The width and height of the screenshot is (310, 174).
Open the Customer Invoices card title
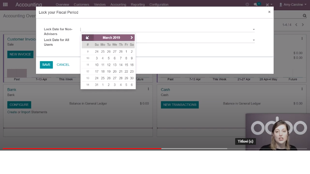coord(21,39)
